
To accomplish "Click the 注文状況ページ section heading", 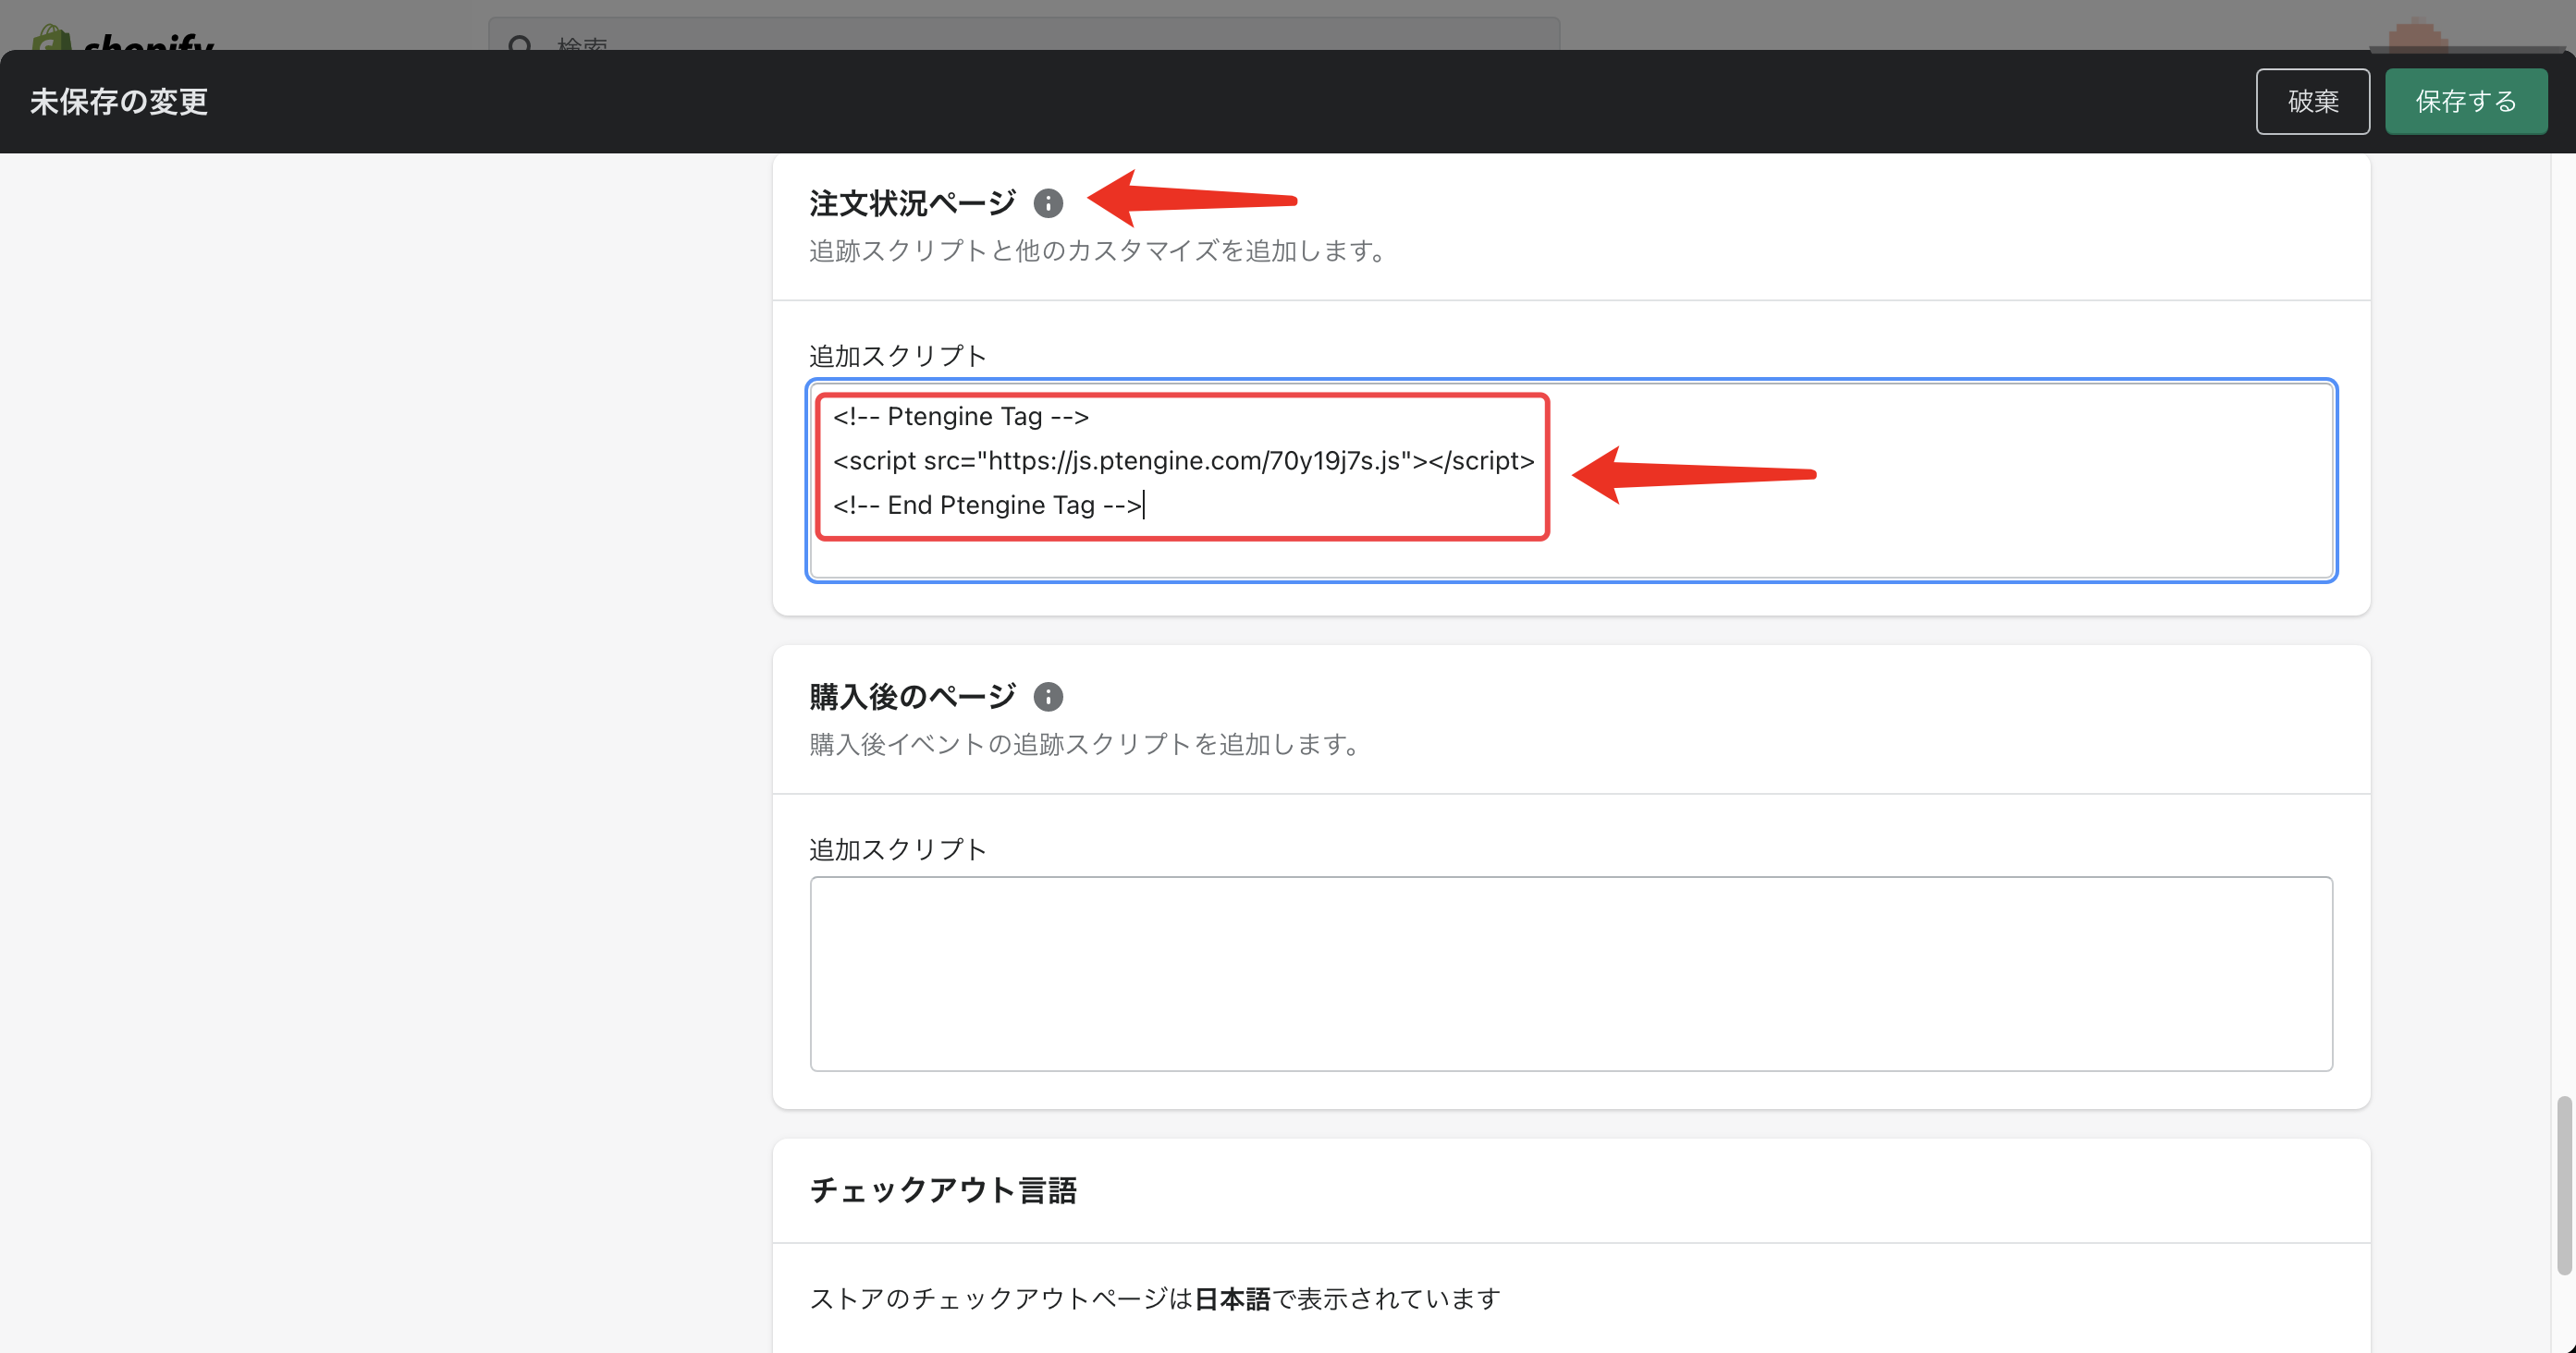I will 912,202.
